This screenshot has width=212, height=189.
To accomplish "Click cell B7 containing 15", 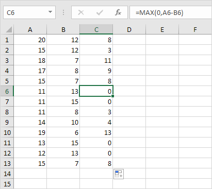I will [x=63, y=101].
